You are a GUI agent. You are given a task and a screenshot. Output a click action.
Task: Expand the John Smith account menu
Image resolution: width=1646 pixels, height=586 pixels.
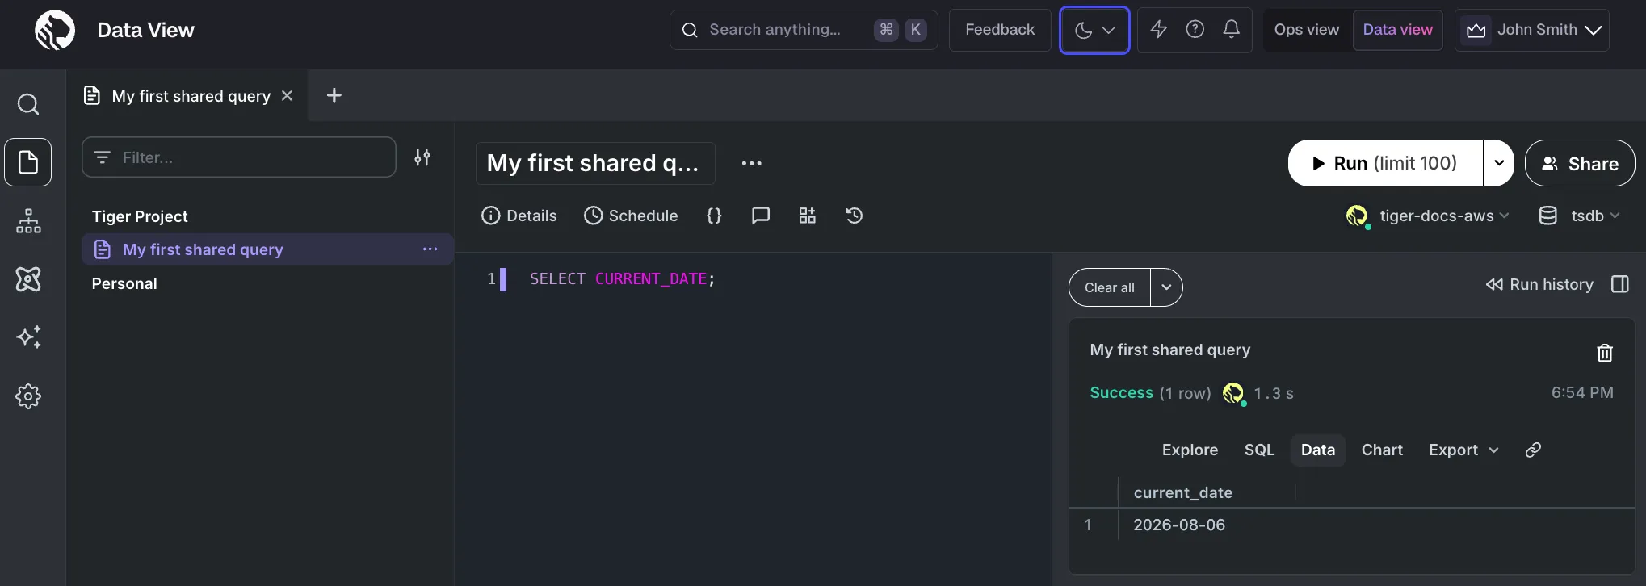(1532, 30)
